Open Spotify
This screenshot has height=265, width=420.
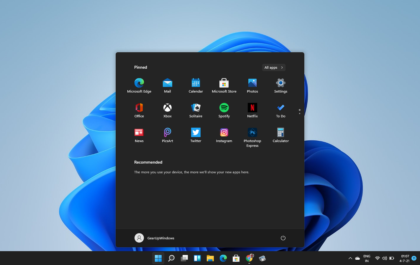pyautogui.click(x=224, y=111)
